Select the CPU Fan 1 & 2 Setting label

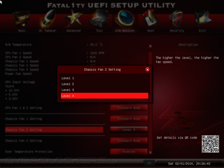pos(23,108)
